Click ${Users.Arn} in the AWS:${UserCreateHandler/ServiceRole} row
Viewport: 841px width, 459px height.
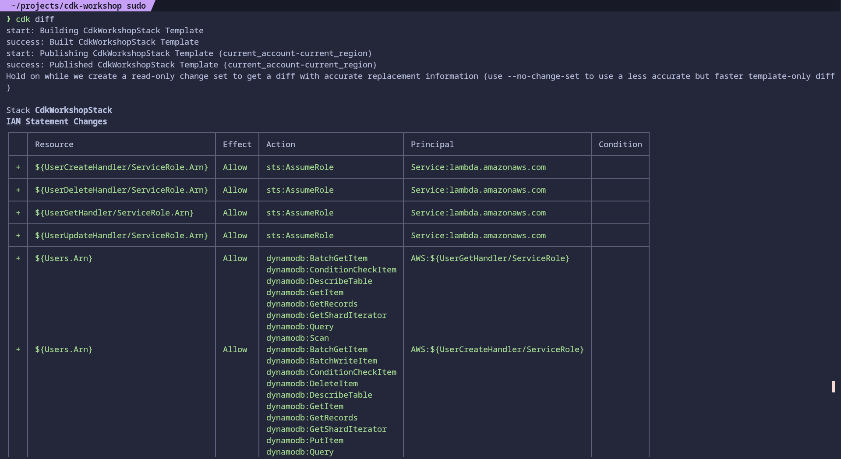64,350
